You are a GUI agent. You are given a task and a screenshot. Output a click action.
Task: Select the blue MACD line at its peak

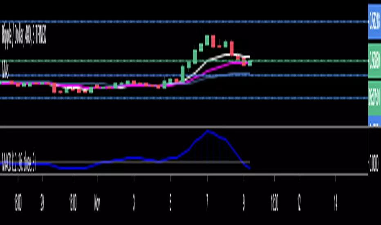click(x=208, y=131)
